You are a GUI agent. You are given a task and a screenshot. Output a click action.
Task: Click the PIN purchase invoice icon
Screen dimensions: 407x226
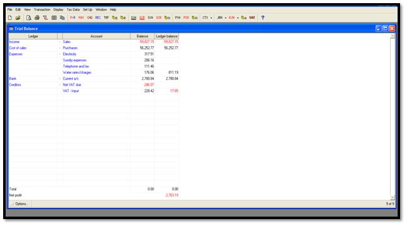pos(178,18)
